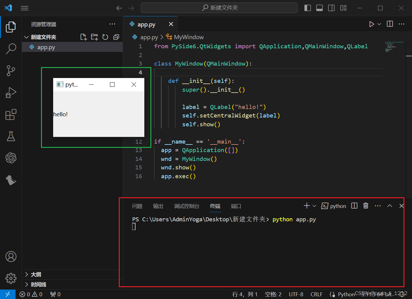
Task: Select app.py in the file tree
Action: click(72, 47)
